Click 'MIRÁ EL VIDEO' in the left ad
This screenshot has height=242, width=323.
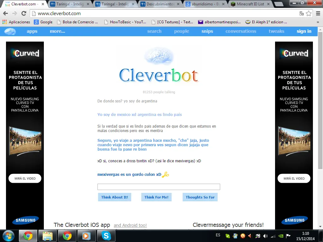tap(25, 178)
